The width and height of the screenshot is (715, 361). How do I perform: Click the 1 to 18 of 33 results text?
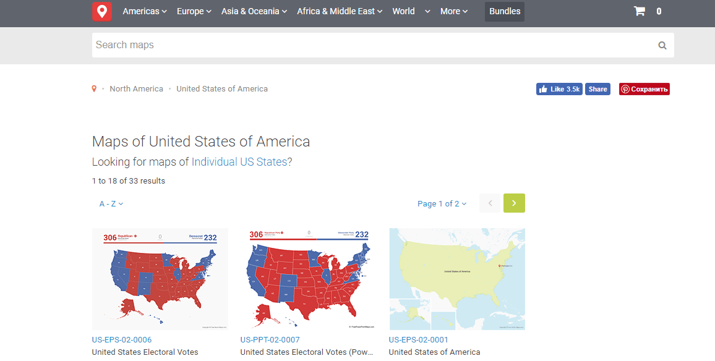(x=129, y=181)
